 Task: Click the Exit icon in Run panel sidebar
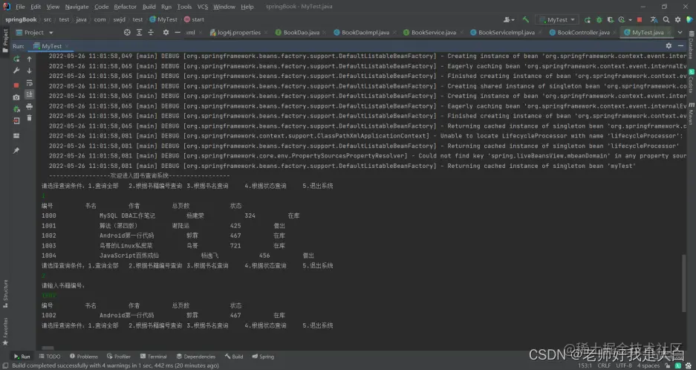(x=16, y=120)
